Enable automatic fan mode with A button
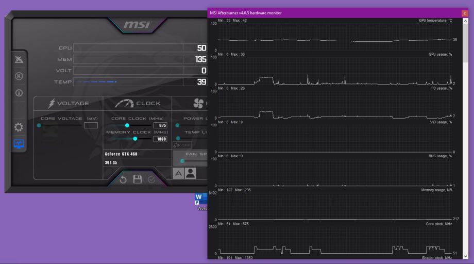The image size is (474, 264). click(x=178, y=173)
